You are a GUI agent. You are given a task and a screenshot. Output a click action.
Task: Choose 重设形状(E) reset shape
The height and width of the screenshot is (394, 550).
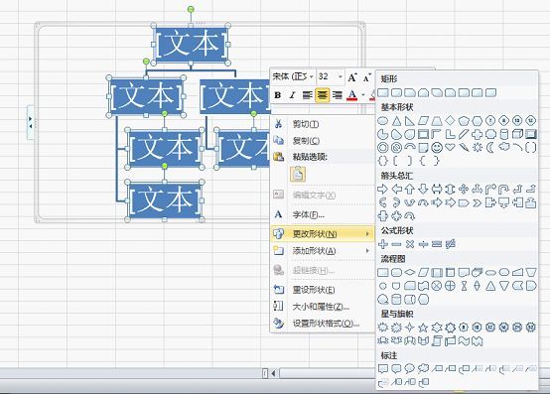[322, 290]
